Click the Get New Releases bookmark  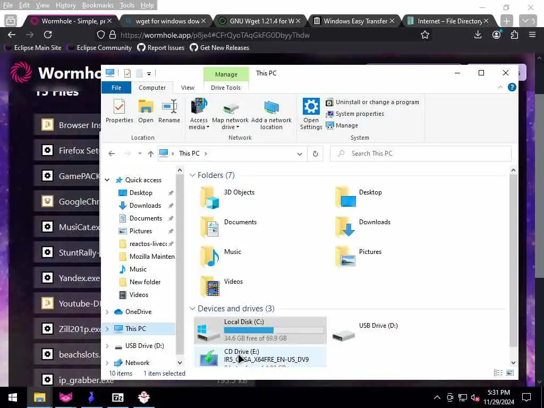point(220,47)
